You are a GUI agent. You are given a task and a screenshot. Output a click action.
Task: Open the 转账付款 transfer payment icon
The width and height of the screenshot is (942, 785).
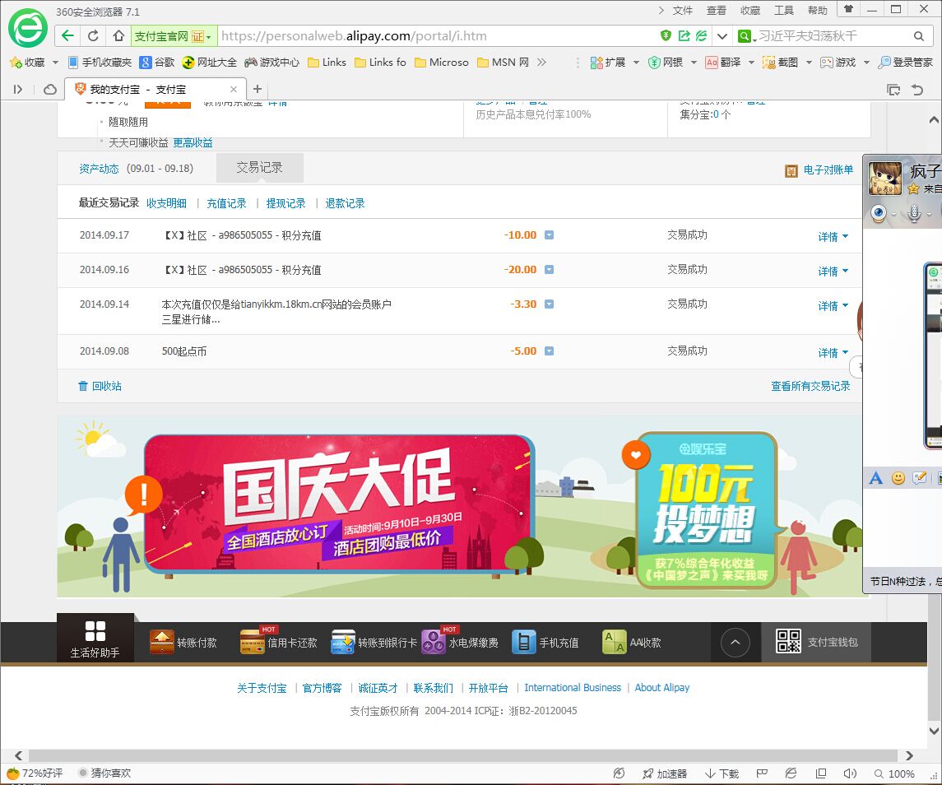pos(162,642)
